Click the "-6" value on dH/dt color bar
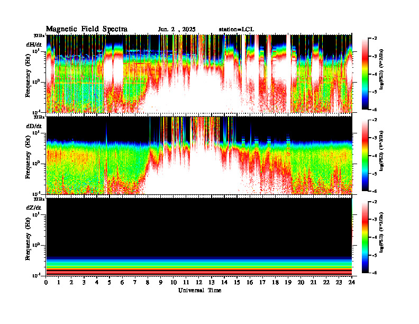Image resolution: width=419 pixels, height=324 pixels. (375, 110)
